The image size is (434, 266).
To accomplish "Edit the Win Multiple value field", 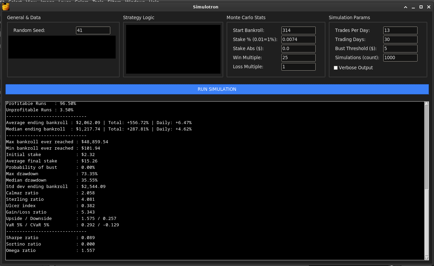I will [x=298, y=58].
